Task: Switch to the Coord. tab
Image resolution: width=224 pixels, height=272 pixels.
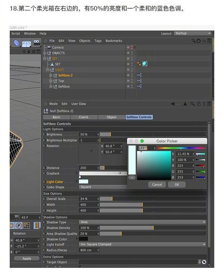Action: (84, 117)
